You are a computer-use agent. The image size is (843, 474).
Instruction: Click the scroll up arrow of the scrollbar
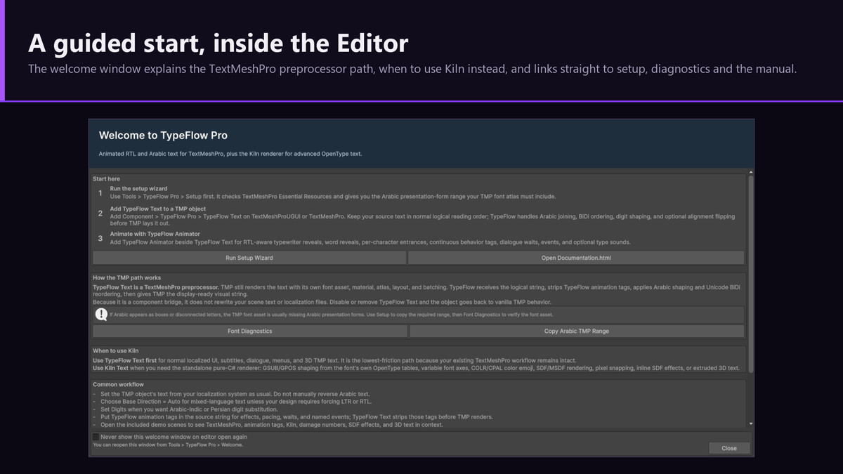pos(751,172)
